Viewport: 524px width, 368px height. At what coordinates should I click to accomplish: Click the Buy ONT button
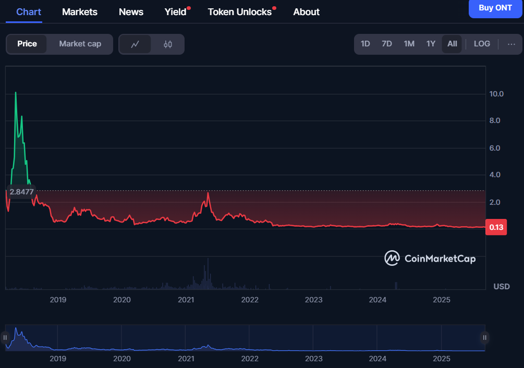pos(495,9)
